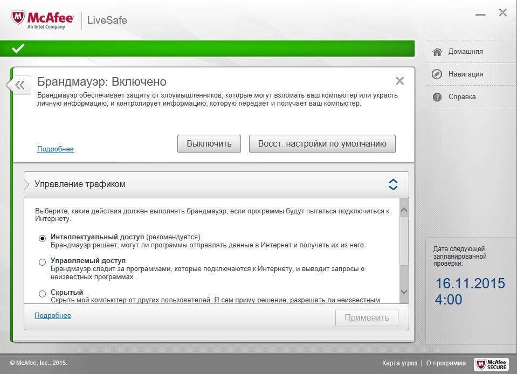Close the Брандмауэр panel with X
This screenshot has height=374, width=517.
399,81
